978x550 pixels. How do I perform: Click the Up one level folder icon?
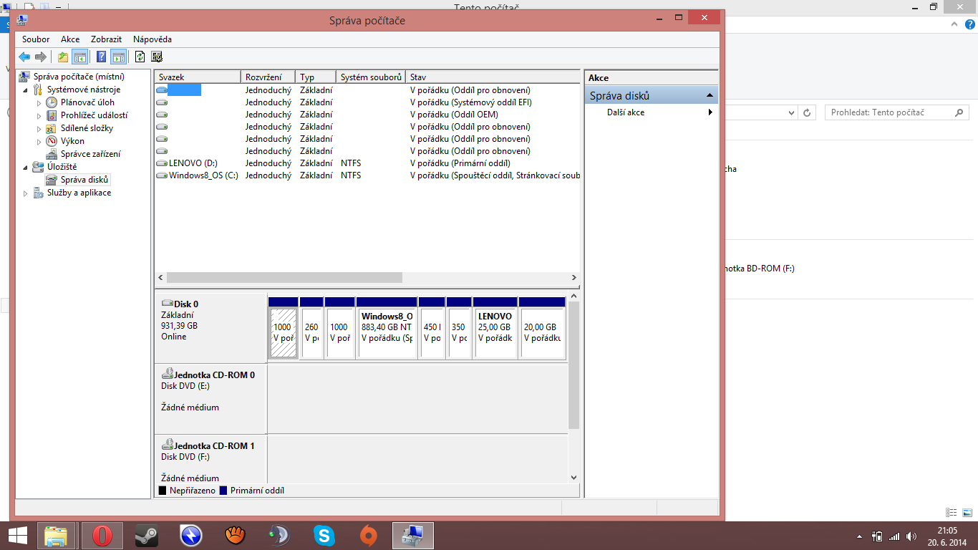coord(63,57)
